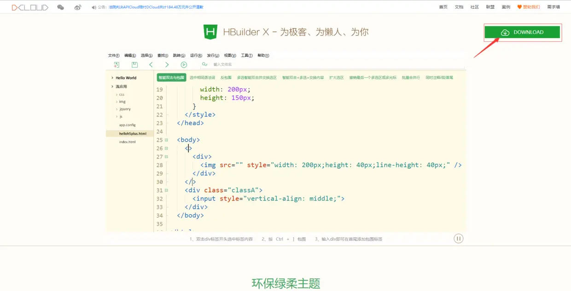Click the div class="classA" code line

pyautogui.click(x=223, y=190)
